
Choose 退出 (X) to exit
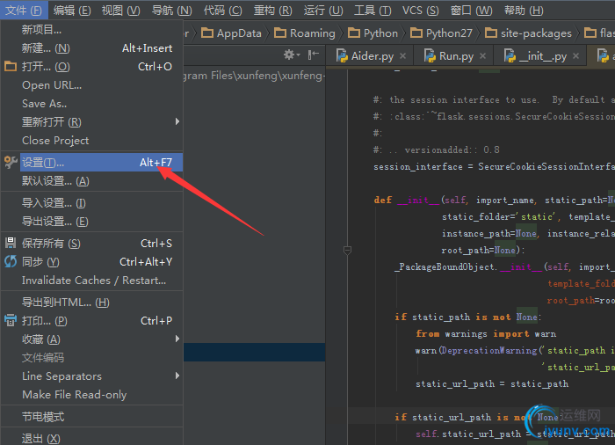[x=91, y=438]
